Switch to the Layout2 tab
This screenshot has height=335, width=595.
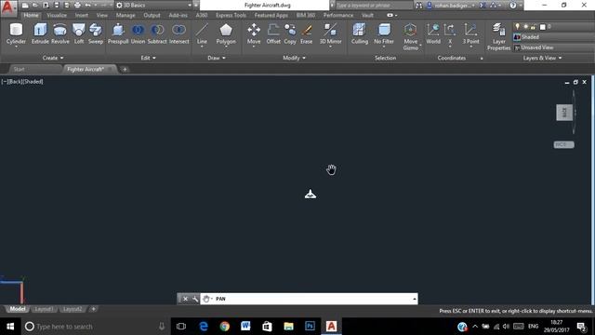[x=73, y=309]
